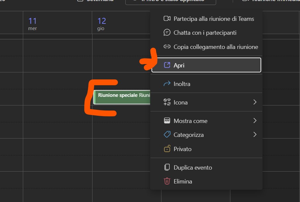Select the calendar icon beside Mostra come
Image resolution: width=300 pixels, height=202 pixels.
pyautogui.click(x=167, y=121)
